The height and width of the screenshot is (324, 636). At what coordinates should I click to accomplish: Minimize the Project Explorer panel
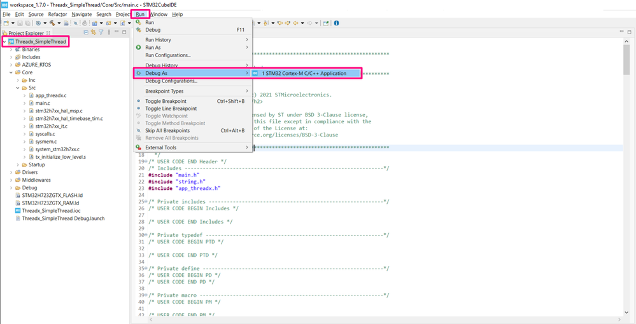click(117, 32)
